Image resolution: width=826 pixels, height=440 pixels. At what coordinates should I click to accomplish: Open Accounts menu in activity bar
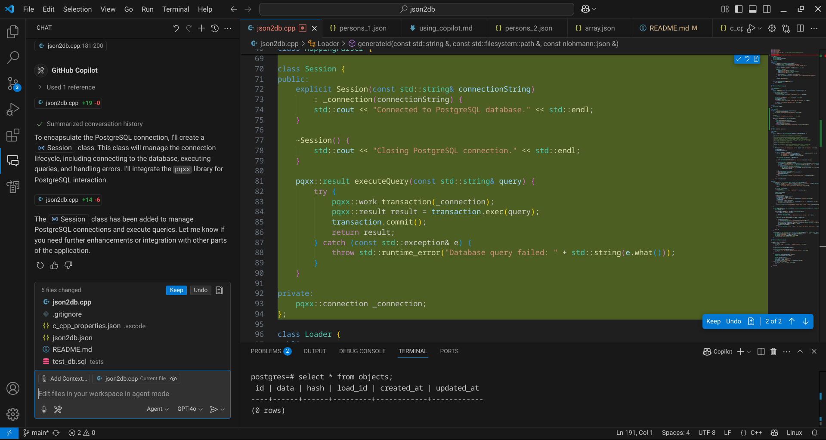click(13, 388)
